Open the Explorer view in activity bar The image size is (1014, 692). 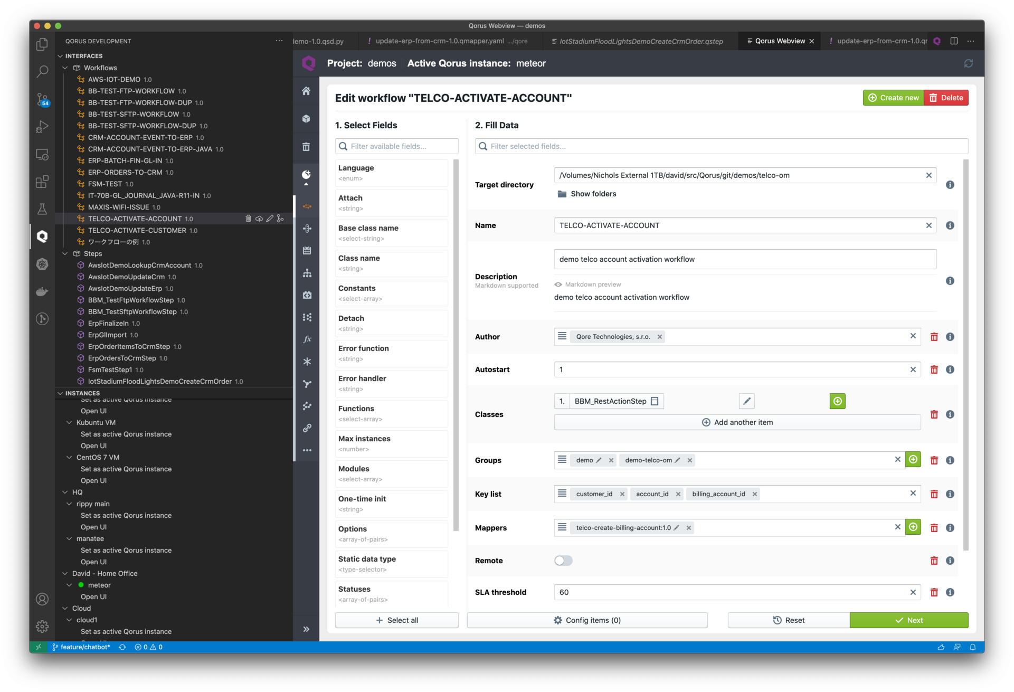(42, 44)
